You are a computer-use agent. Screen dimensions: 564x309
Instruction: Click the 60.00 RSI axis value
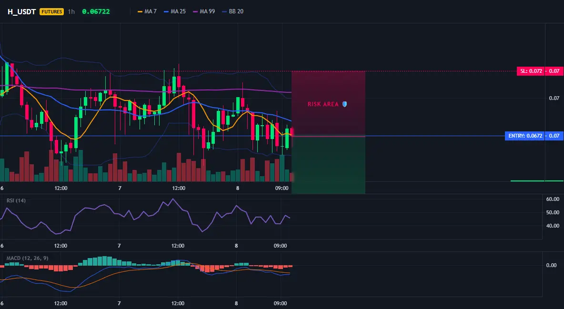click(553, 199)
